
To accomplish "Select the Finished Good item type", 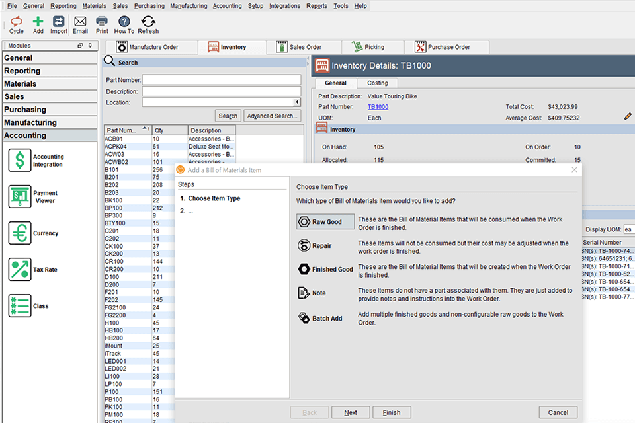I will (325, 269).
